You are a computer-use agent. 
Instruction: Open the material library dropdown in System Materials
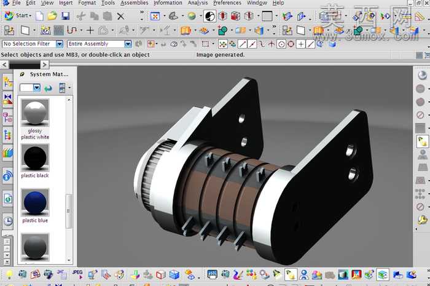pos(37,88)
